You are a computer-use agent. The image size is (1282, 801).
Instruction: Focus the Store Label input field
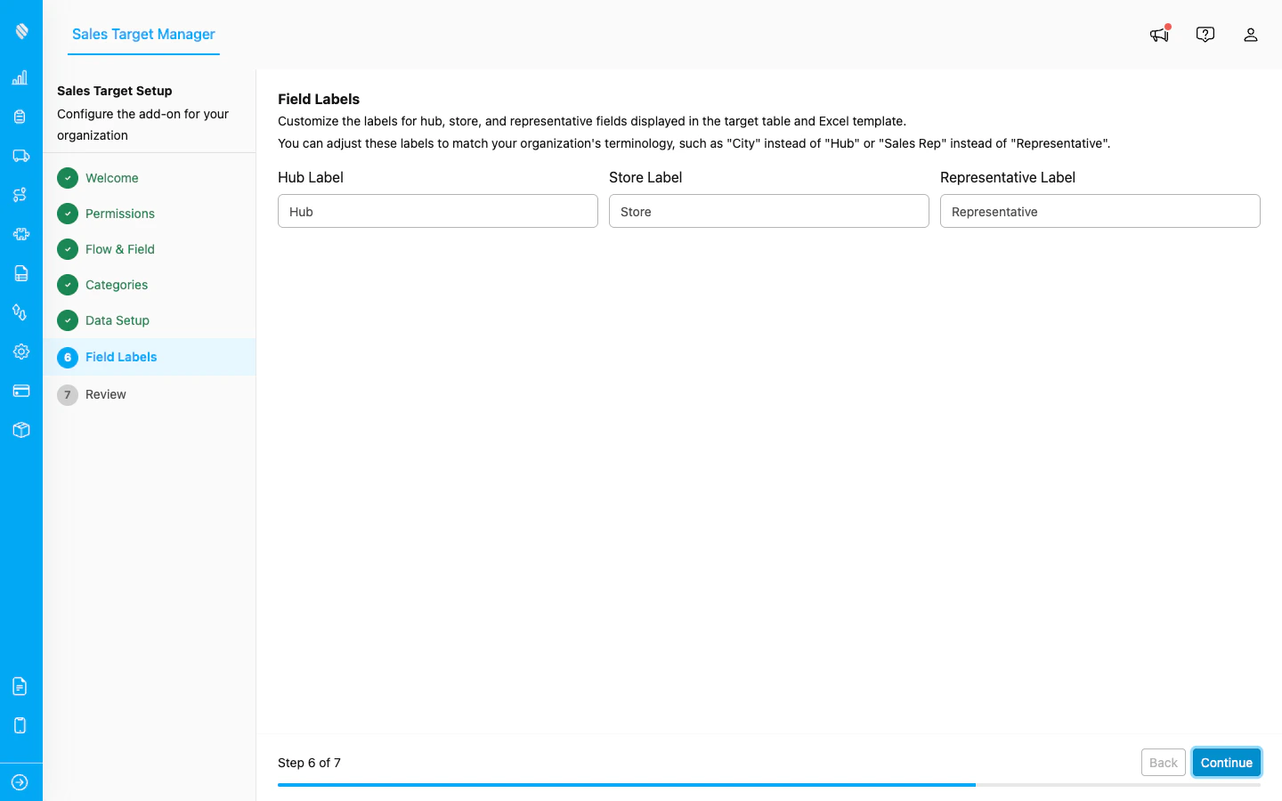[x=769, y=211]
